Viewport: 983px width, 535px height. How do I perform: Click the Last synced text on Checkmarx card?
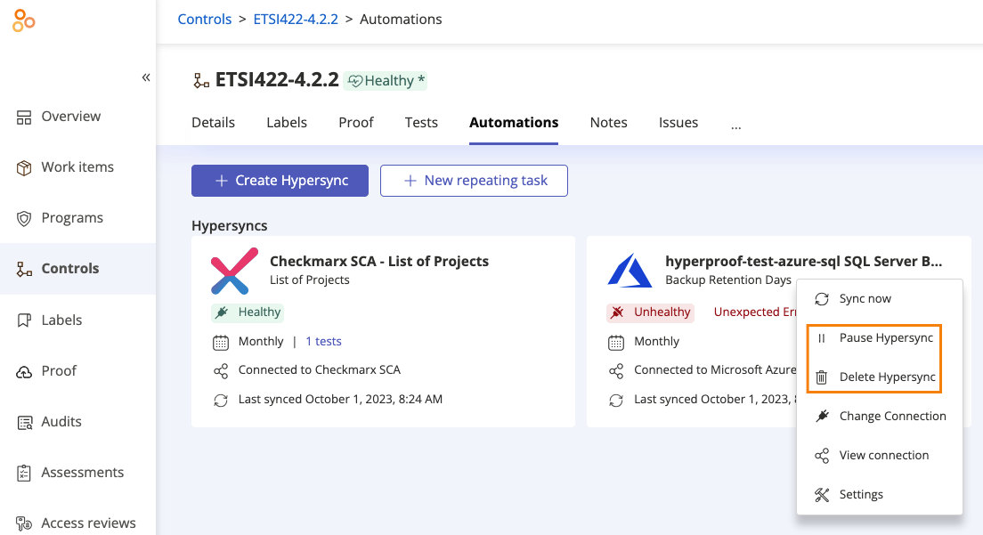click(x=340, y=399)
